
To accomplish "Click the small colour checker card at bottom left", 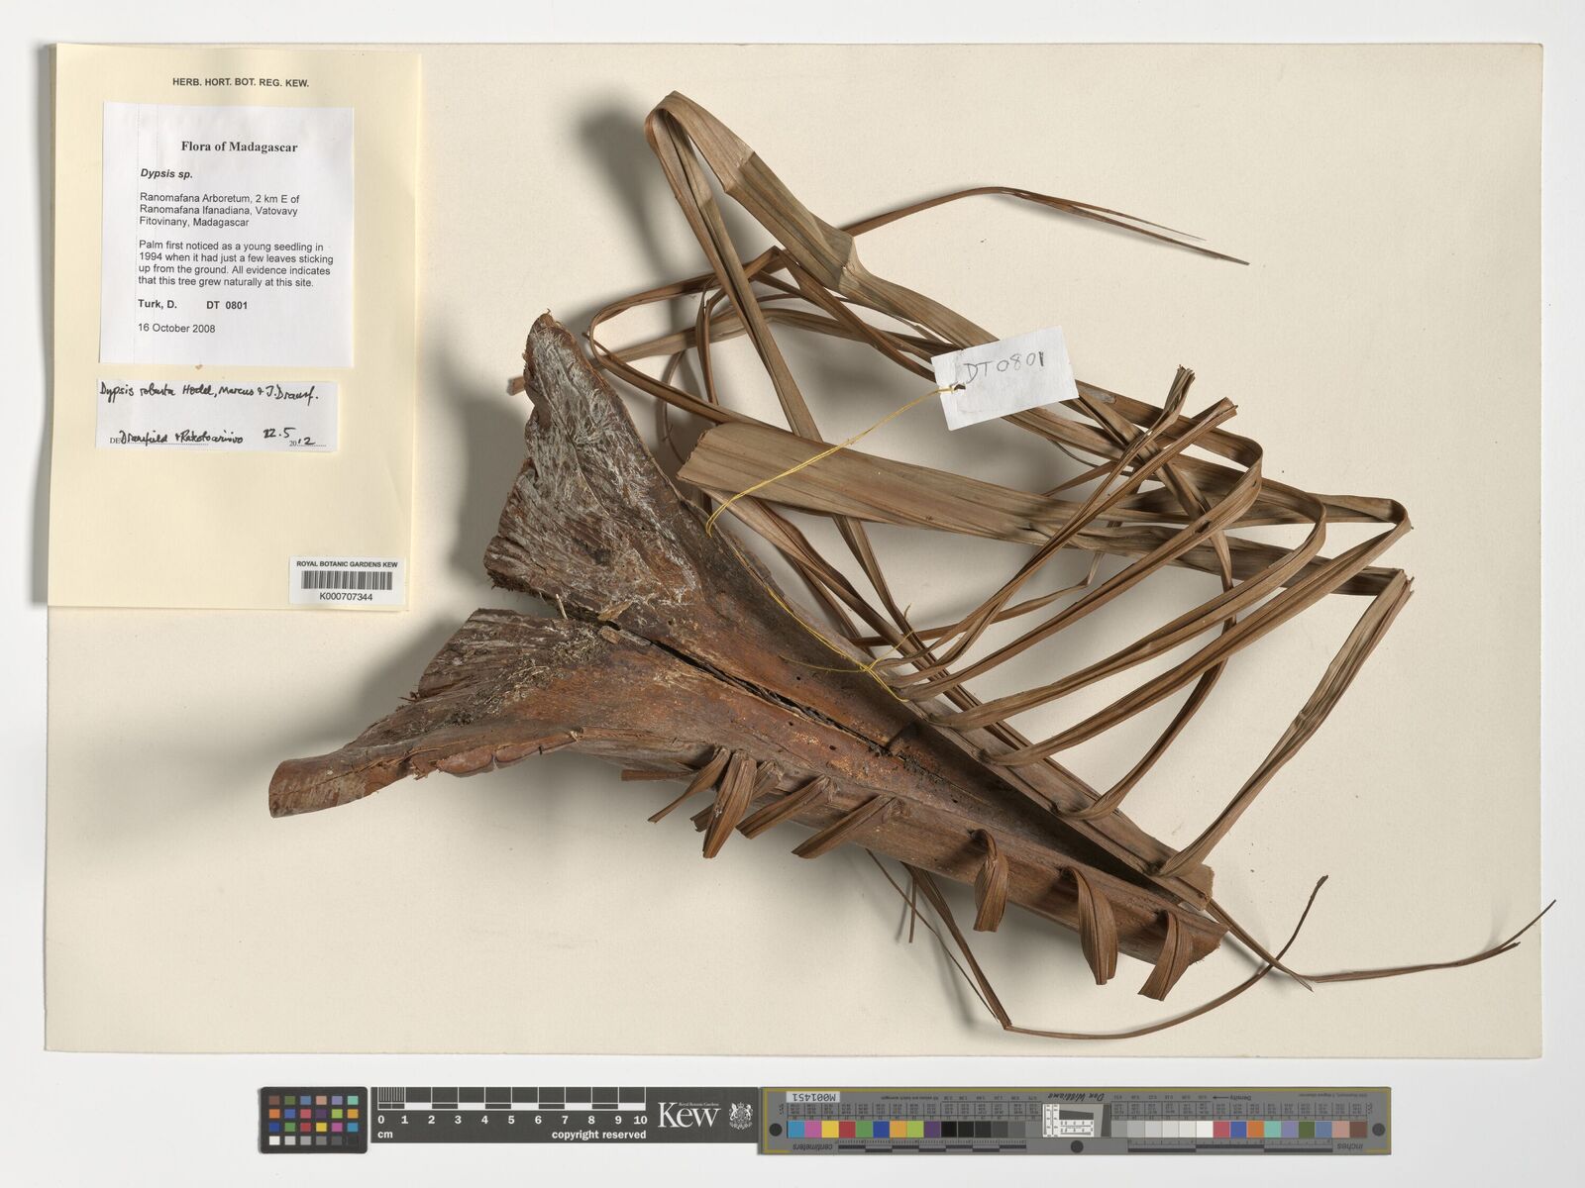I will [313, 1120].
